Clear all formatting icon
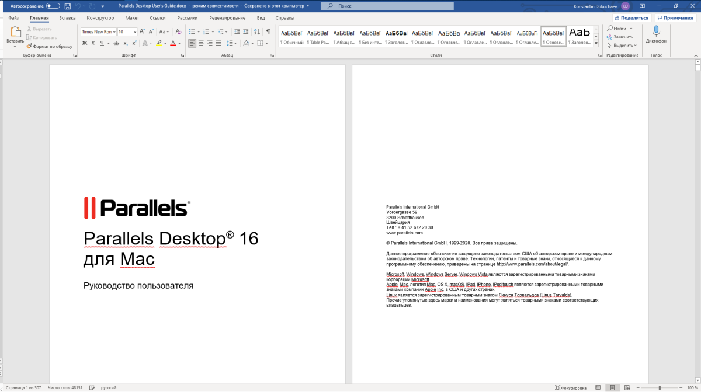Image resolution: width=701 pixels, height=392 pixels. (x=178, y=32)
